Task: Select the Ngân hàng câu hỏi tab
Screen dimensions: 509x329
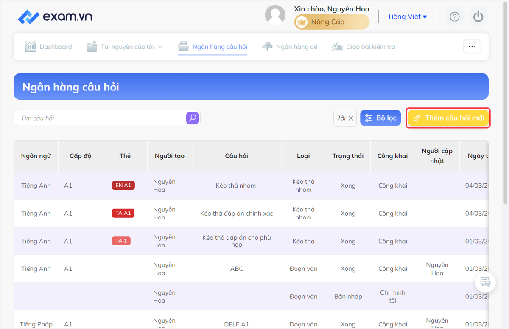Action: point(213,47)
